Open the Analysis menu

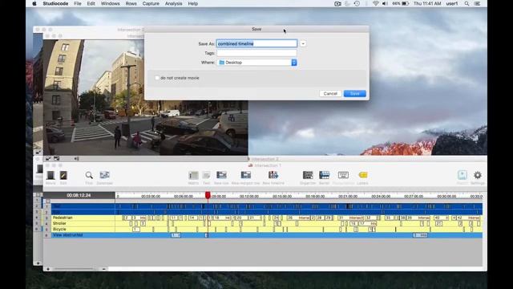pos(173,3)
